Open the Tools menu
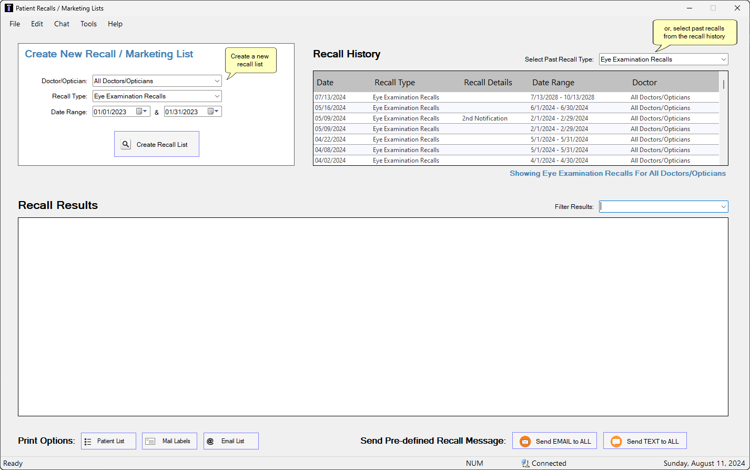 pyautogui.click(x=88, y=24)
